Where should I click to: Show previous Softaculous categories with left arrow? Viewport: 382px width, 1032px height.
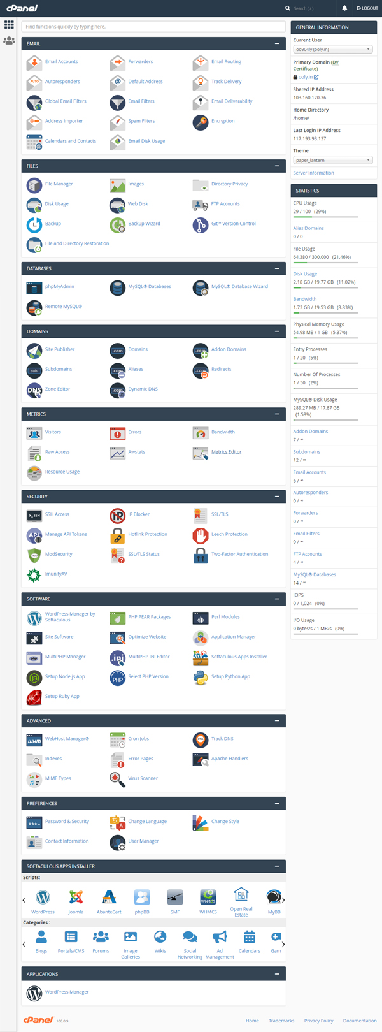[24, 945]
